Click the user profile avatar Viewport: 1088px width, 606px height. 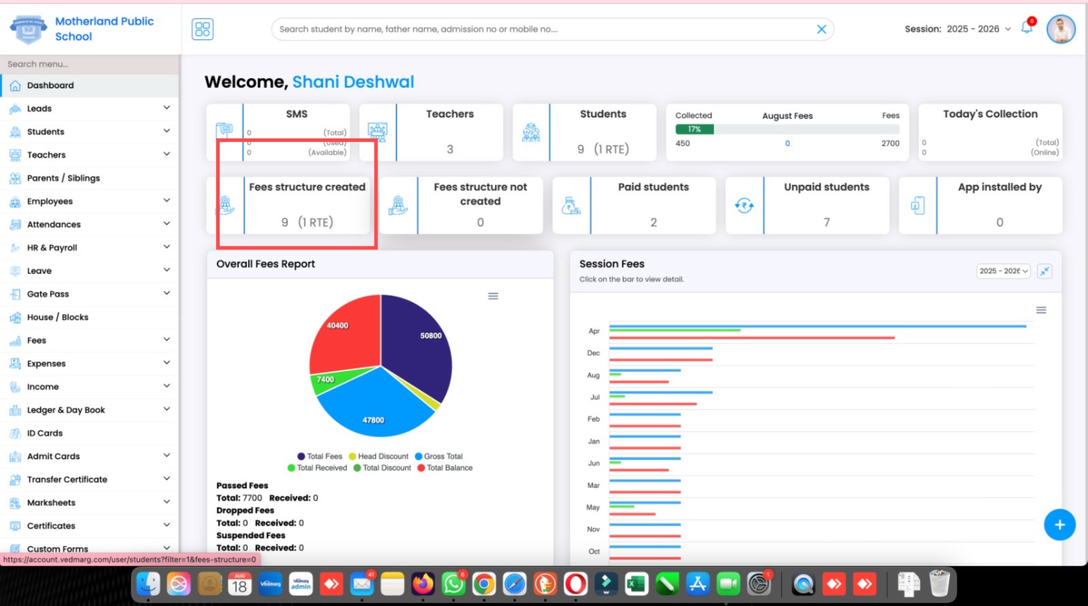[x=1060, y=29]
